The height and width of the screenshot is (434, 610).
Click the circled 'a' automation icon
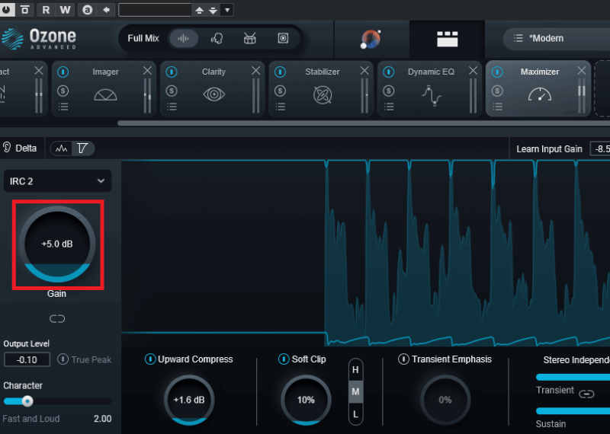tap(88, 10)
